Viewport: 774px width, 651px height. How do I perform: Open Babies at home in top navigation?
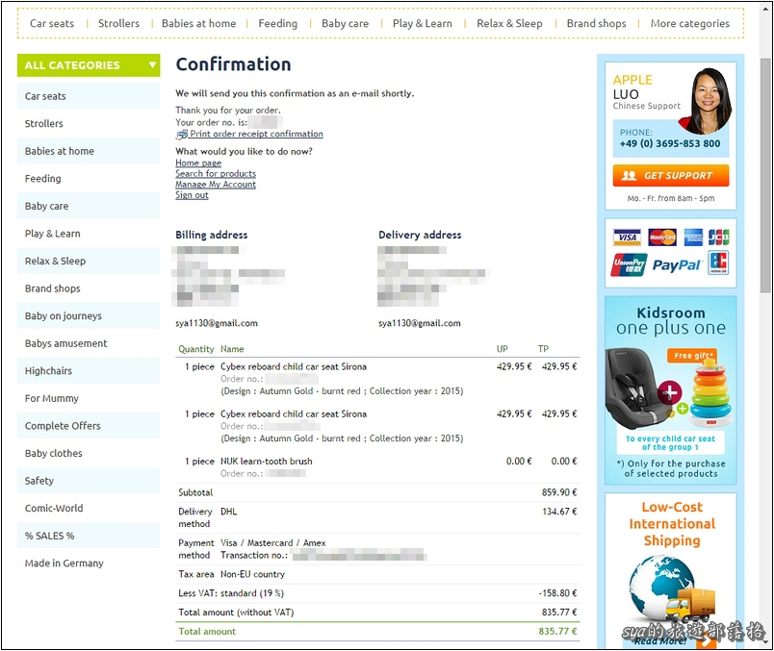coord(199,23)
